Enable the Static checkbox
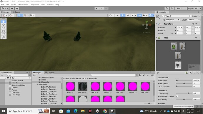The image size is (203, 114). pyautogui.click(x=191, y=16)
